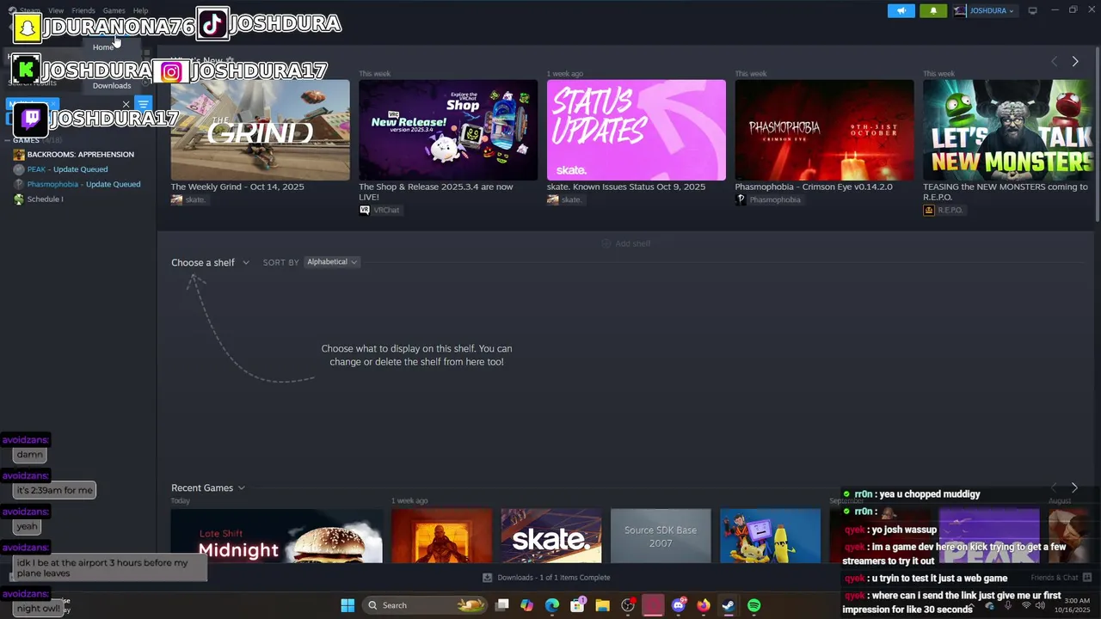The height and width of the screenshot is (619, 1101).
Task: Click the Phasmophobia publisher tag under news
Action: pyautogui.click(x=768, y=199)
